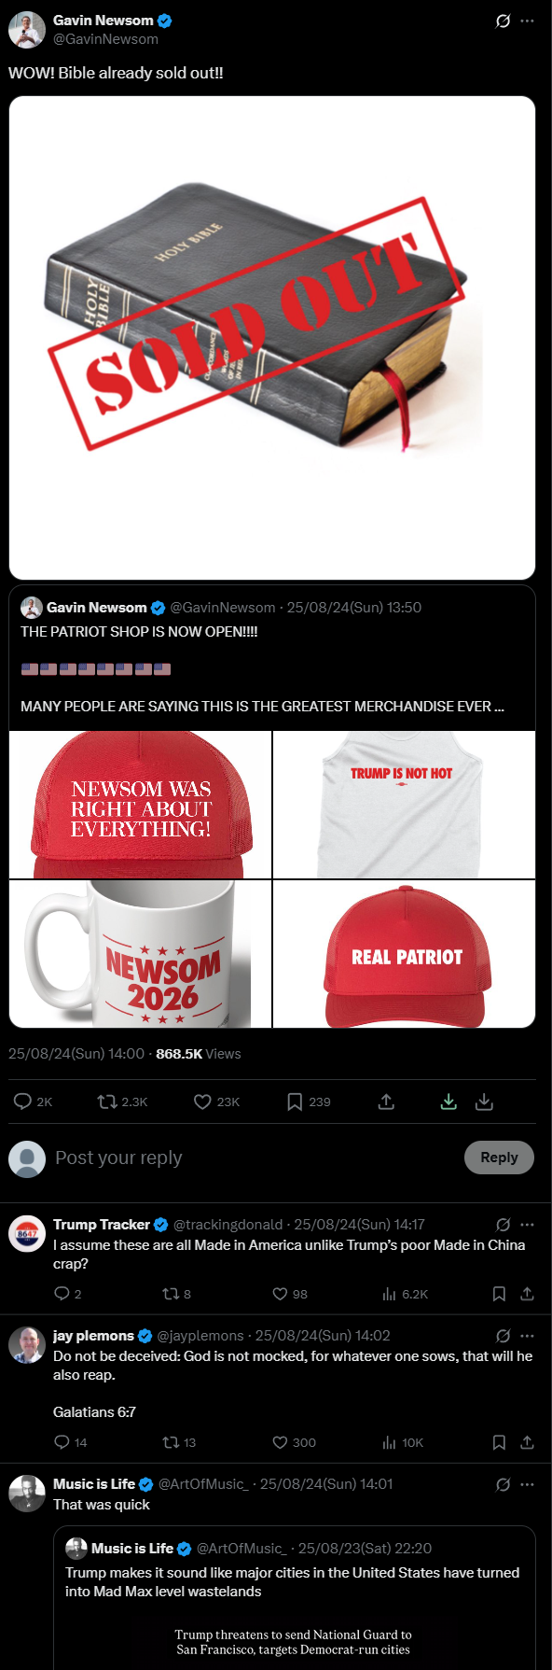Bookmark Trump Tracker's reply
Screen dimensions: 552x1670
pyautogui.click(x=499, y=1294)
